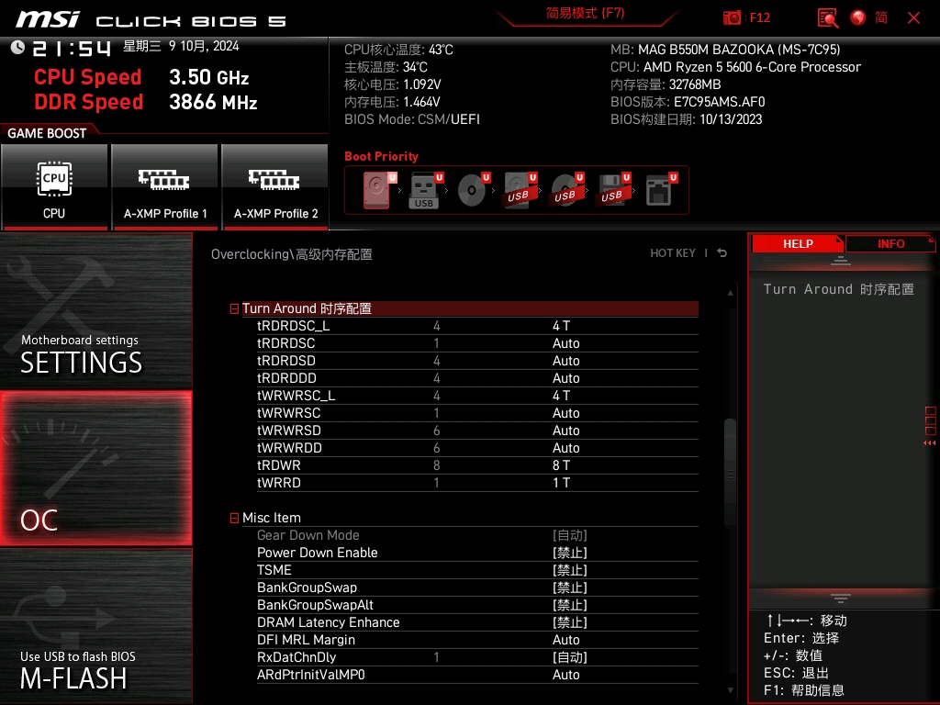The width and height of the screenshot is (940, 705).
Task: Click the clock time 21:54
Action: click(x=72, y=49)
